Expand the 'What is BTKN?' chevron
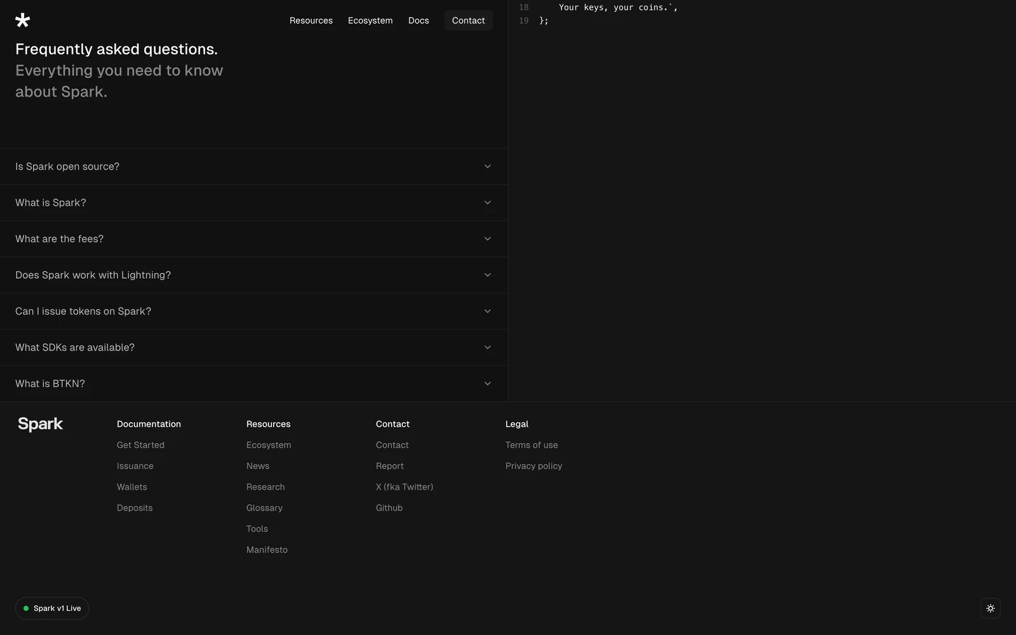 point(488,384)
